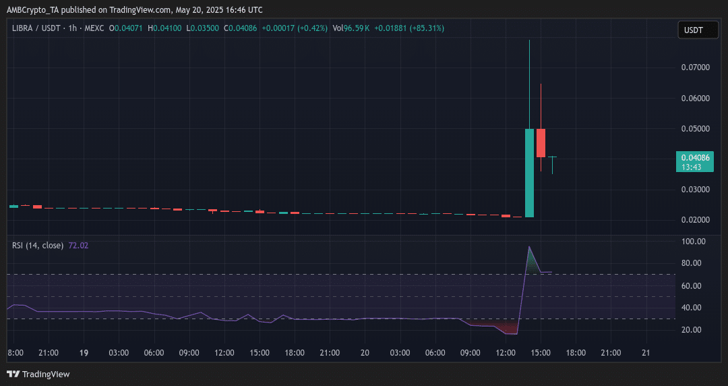Click the red candle after the breakout
The image size is (728, 386).
tap(541, 143)
